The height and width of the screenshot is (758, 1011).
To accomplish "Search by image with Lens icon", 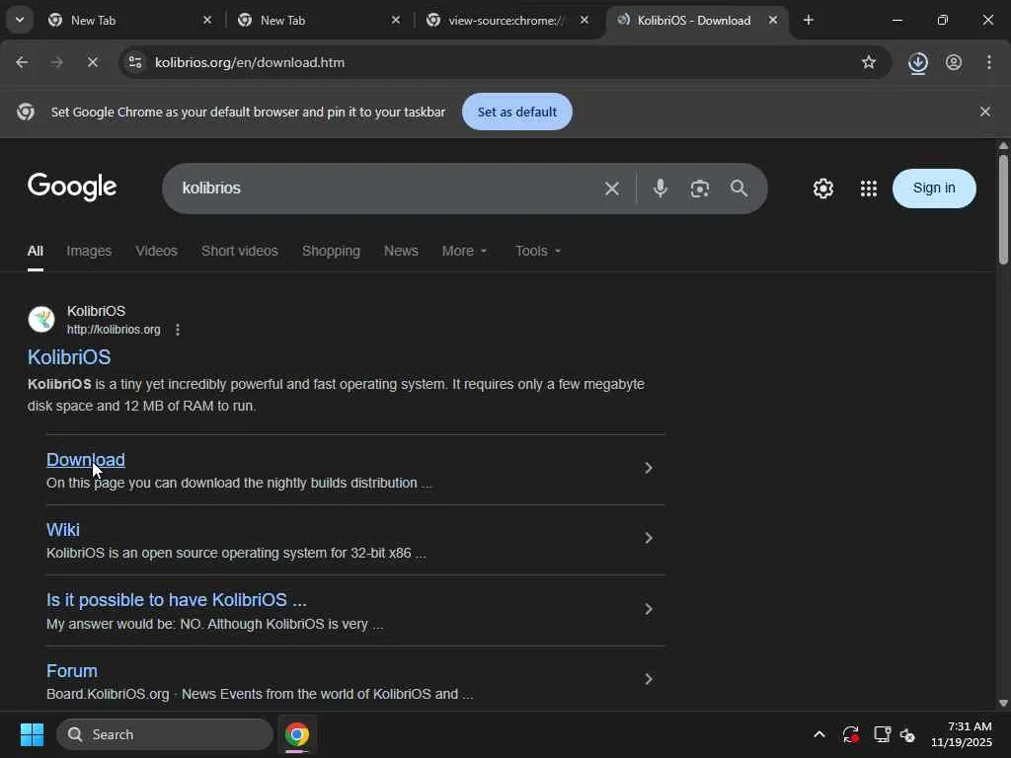I will click(700, 189).
